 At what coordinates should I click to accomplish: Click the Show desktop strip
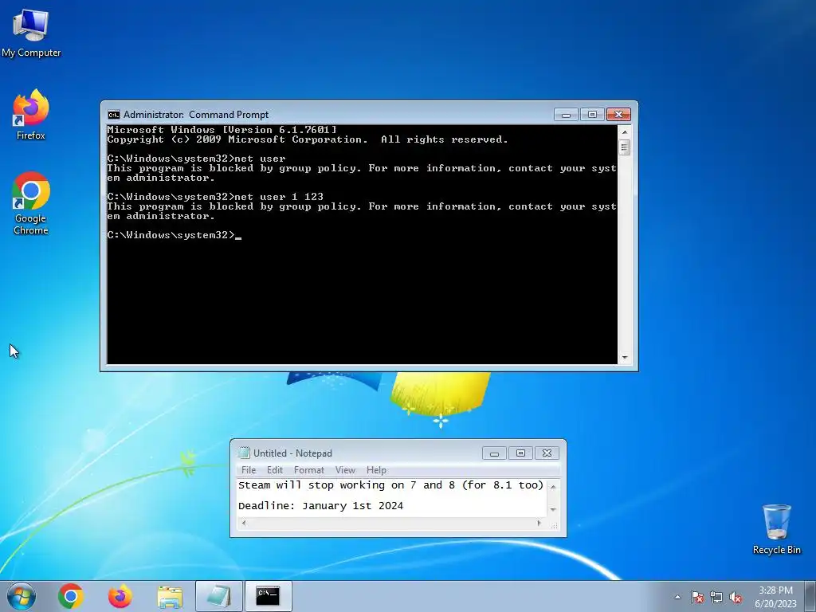811,596
